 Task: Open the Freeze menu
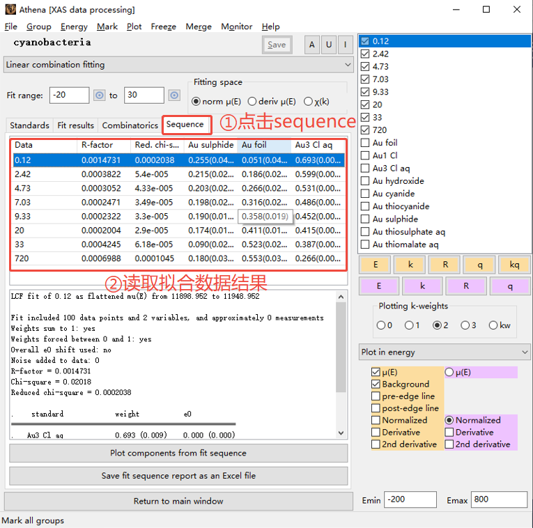click(164, 26)
